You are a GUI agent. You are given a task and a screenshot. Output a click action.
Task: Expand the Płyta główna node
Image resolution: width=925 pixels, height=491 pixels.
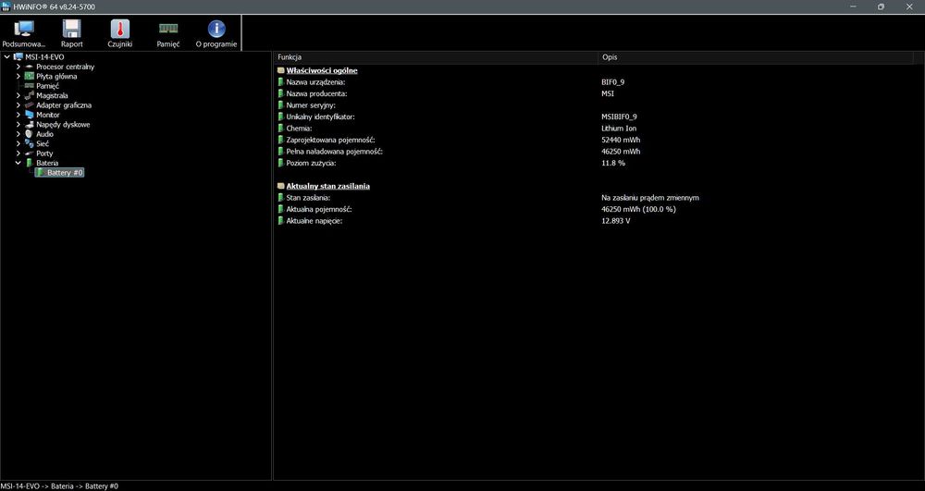coord(18,76)
